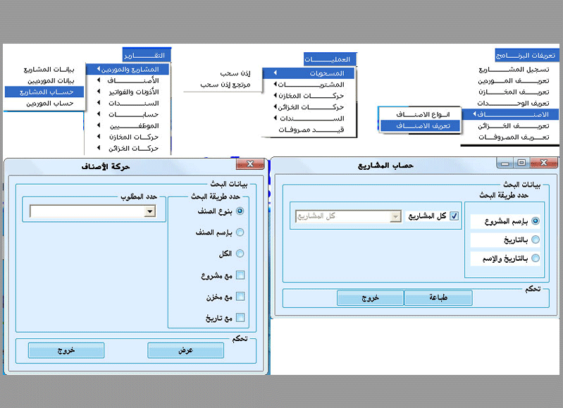The width and height of the screenshot is (563, 408).
Task: Select بنوع الصنف radio button
Action: 240,211
